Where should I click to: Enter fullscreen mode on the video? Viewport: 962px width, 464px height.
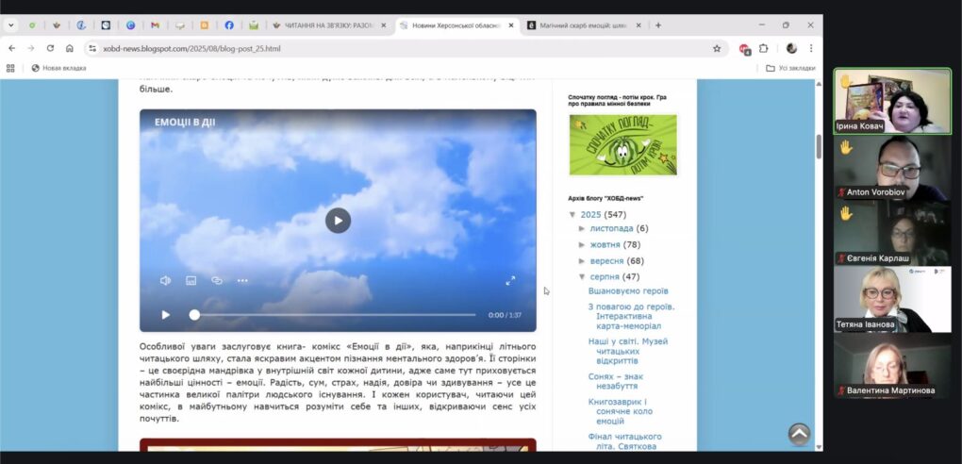point(510,280)
